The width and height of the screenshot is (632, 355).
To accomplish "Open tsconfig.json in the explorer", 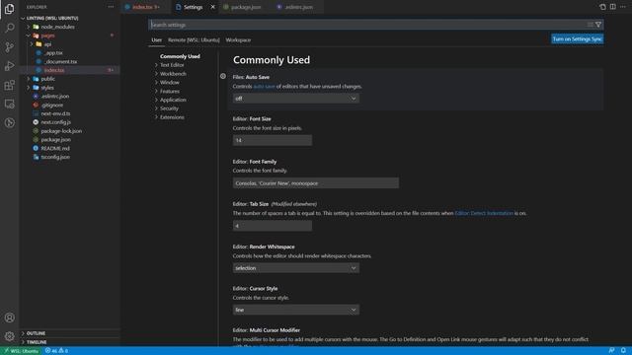I will click(55, 158).
